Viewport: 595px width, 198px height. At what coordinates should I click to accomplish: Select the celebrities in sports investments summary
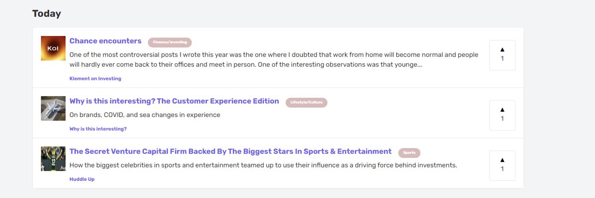pyautogui.click(x=263, y=166)
